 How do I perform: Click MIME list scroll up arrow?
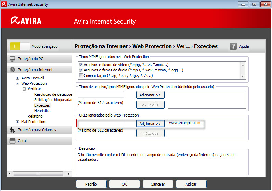click(x=243, y=65)
